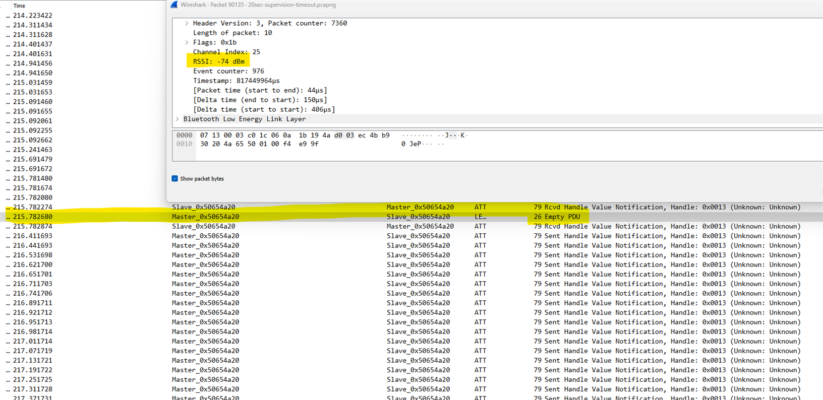Select the Length of packet: 10 line
Image resolution: width=823 pixels, height=400 pixels.
(x=232, y=33)
